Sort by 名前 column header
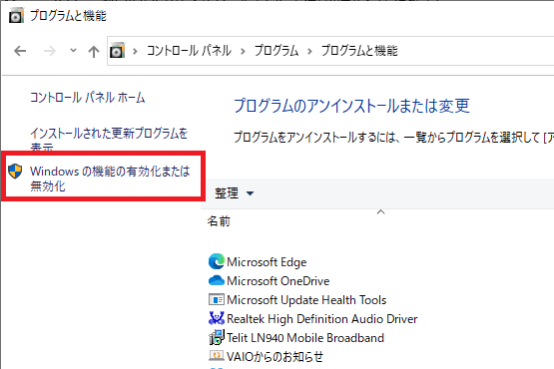Screen dimensions: 554x369 tap(219, 221)
